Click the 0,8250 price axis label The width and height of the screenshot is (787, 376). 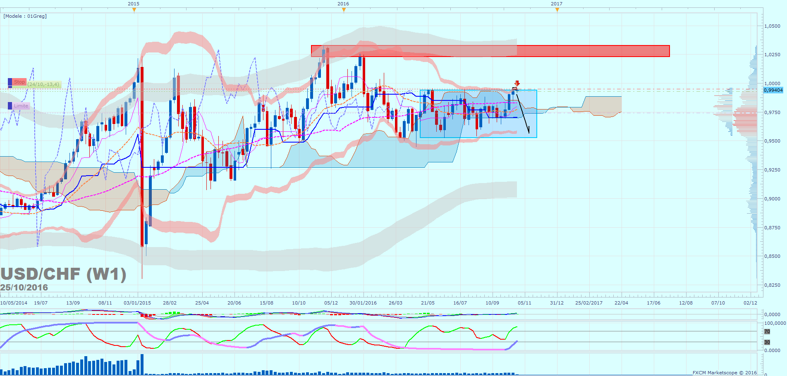(772, 285)
